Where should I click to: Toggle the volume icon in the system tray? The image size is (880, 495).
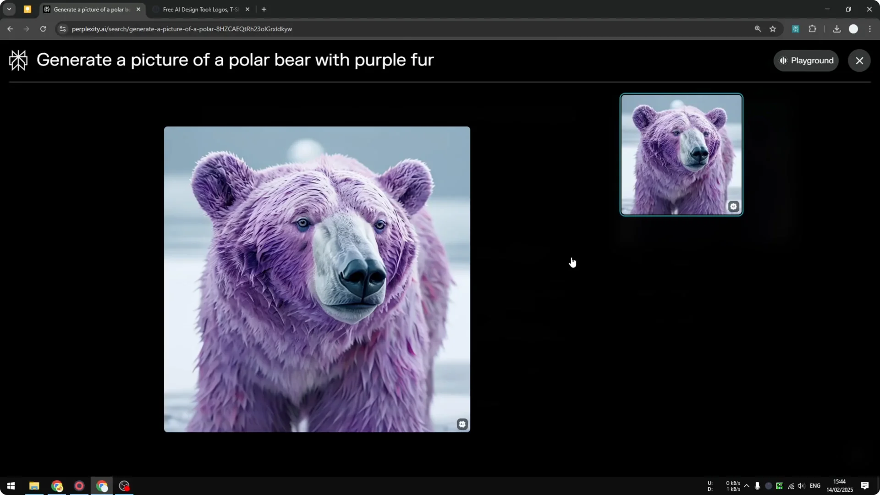tap(801, 486)
